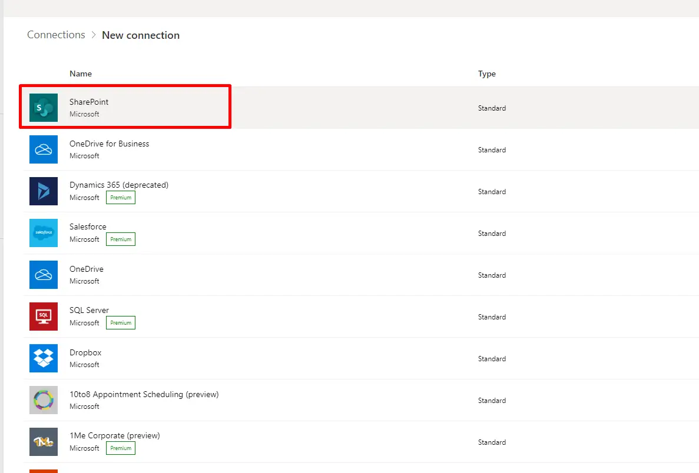
Task: Select the SQL Server connection name
Action: coord(89,310)
